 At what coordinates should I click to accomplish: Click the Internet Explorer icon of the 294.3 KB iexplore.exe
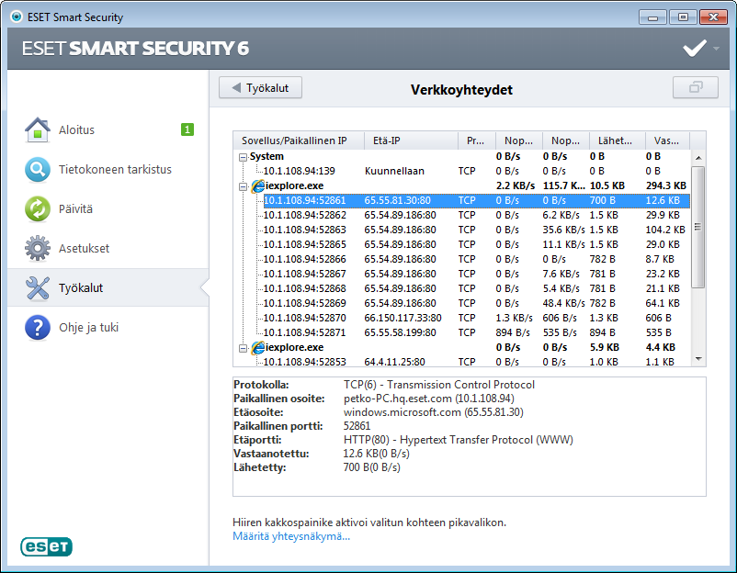tap(257, 186)
